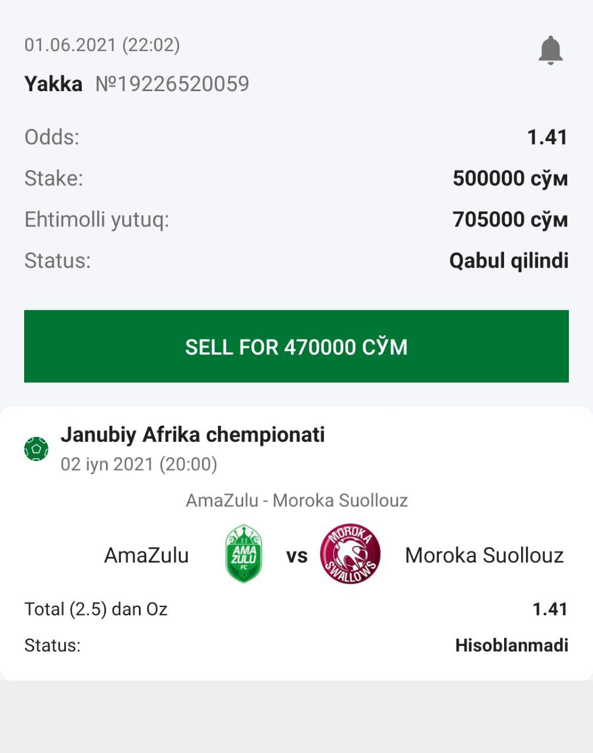The width and height of the screenshot is (593, 753).
Task: Click the bet placement date 01.06.2021 (22:02)
Action: [x=102, y=45]
